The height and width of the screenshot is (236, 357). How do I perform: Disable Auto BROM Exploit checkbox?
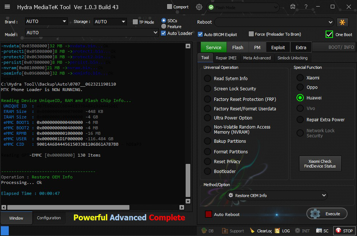click(x=200, y=34)
